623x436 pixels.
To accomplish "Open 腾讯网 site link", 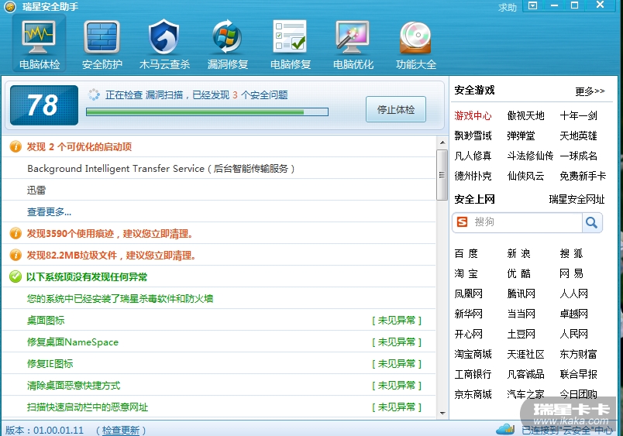I will coord(521,294).
